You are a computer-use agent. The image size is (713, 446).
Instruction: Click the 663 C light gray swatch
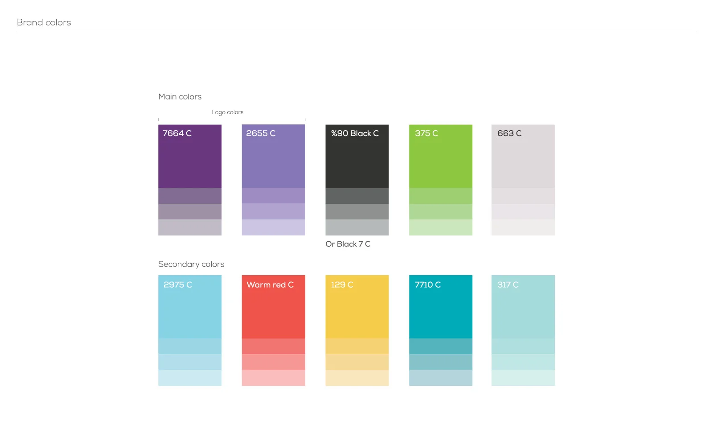tap(523, 156)
